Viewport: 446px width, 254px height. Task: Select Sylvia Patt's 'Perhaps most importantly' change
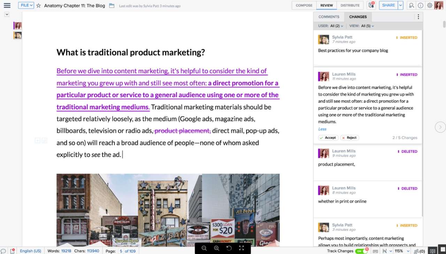coord(368,233)
